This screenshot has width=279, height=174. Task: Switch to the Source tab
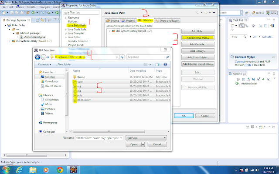coord(112,20)
